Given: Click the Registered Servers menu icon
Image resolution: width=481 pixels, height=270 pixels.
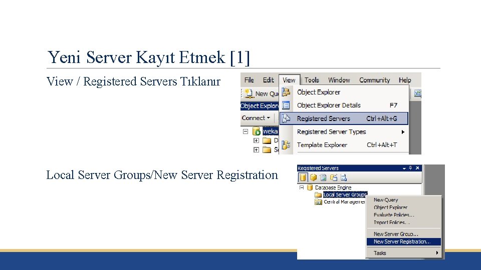Looking at the screenshot, I should tap(286, 118).
